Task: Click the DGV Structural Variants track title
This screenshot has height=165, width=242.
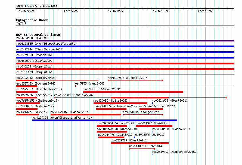Action: [x=38, y=35]
